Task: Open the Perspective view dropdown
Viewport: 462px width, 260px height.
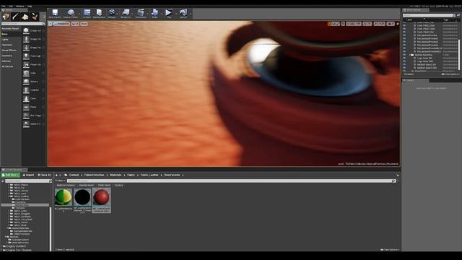Action: click(x=61, y=24)
